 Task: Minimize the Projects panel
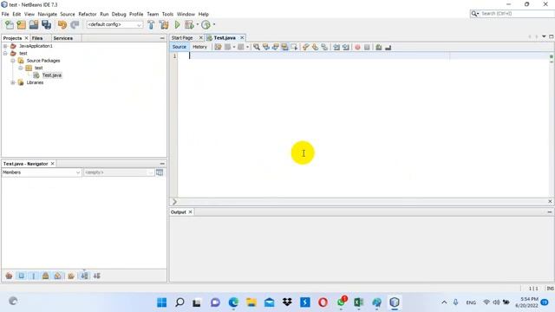tap(162, 38)
